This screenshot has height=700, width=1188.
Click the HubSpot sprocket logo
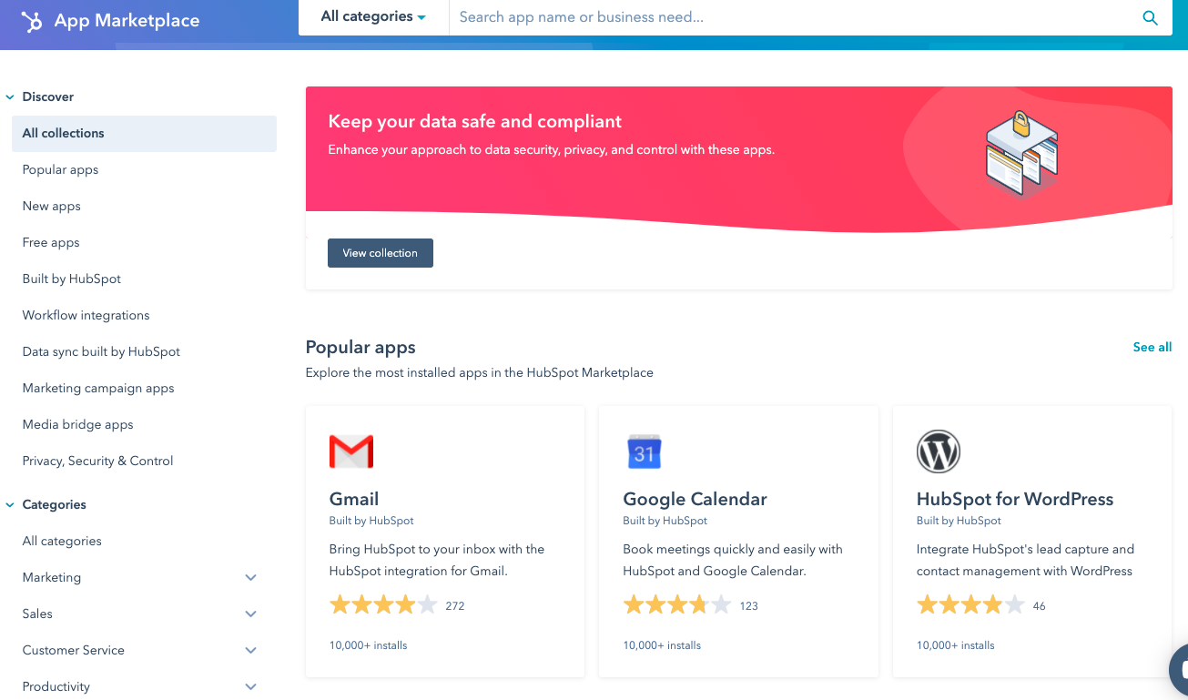pyautogui.click(x=32, y=21)
